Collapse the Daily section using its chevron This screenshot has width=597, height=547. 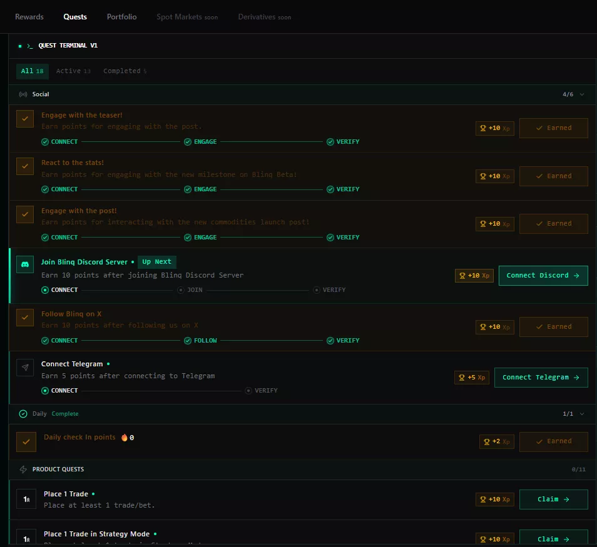pyautogui.click(x=583, y=413)
